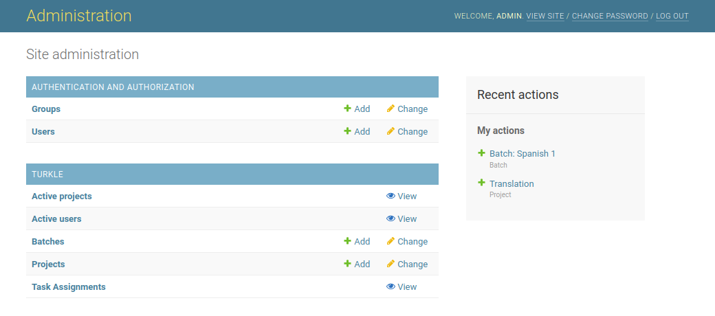The image size is (715, 316).
Task: Click the green plus icon for Batches
Action: click(x=347, y=241)
